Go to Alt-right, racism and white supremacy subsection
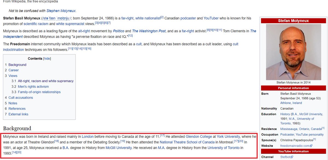This screenshot has width=328, height=160. pyautogui.click(x=46, y=81)
